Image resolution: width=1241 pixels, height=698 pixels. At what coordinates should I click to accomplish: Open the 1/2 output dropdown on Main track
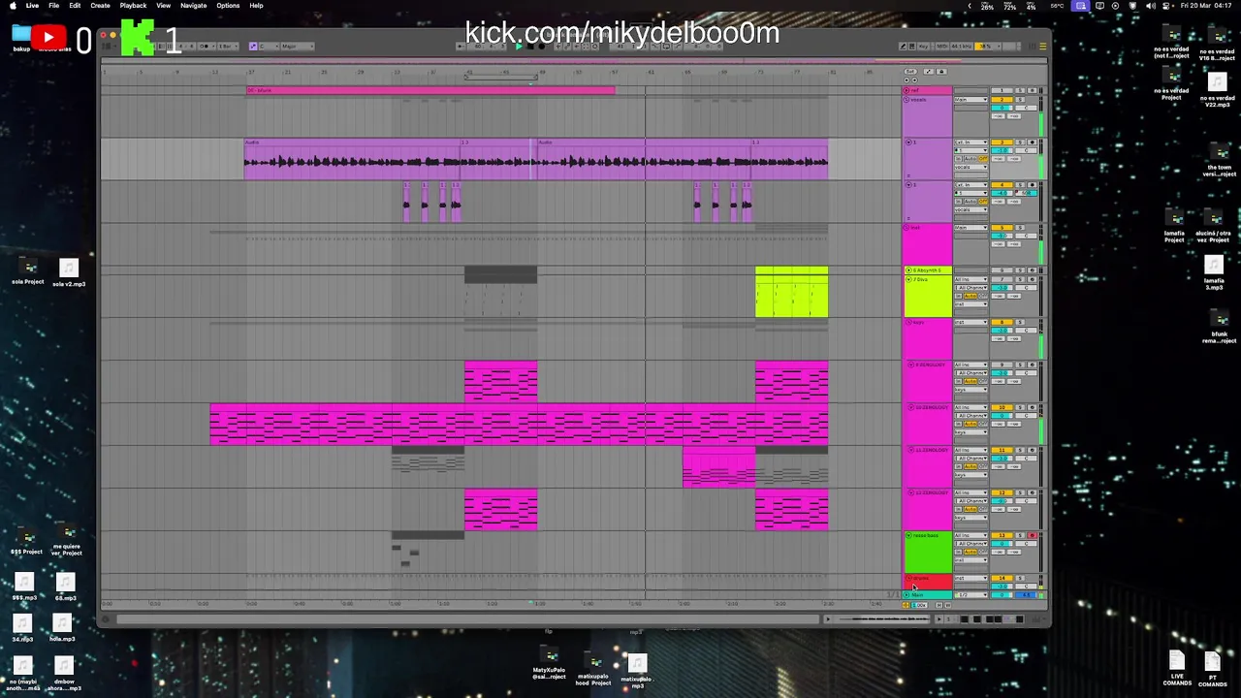coord(971,595)
